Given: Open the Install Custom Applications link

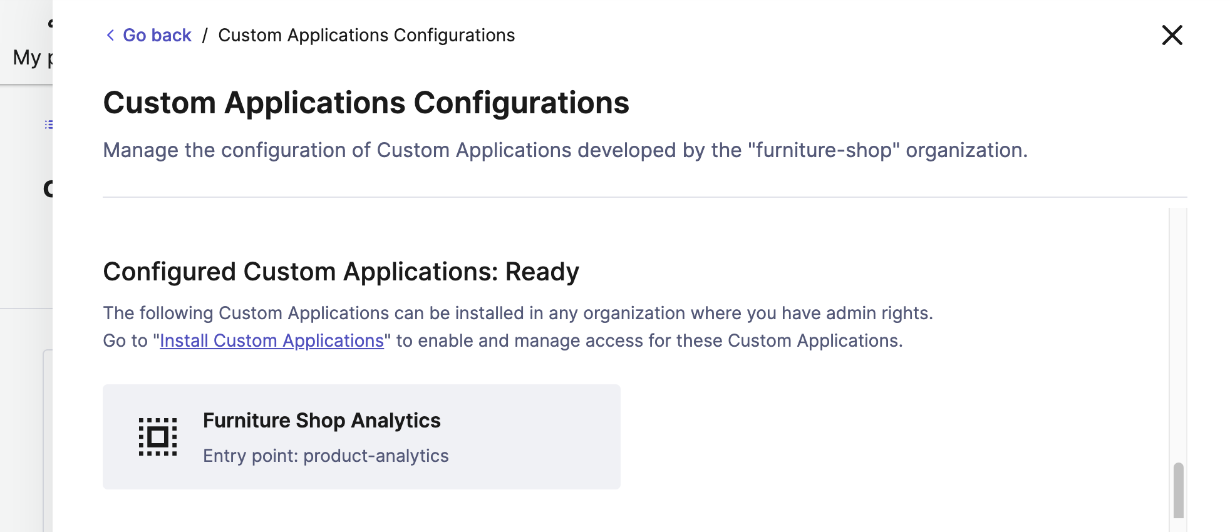Looking at the screenshot, I should [272, 340].
